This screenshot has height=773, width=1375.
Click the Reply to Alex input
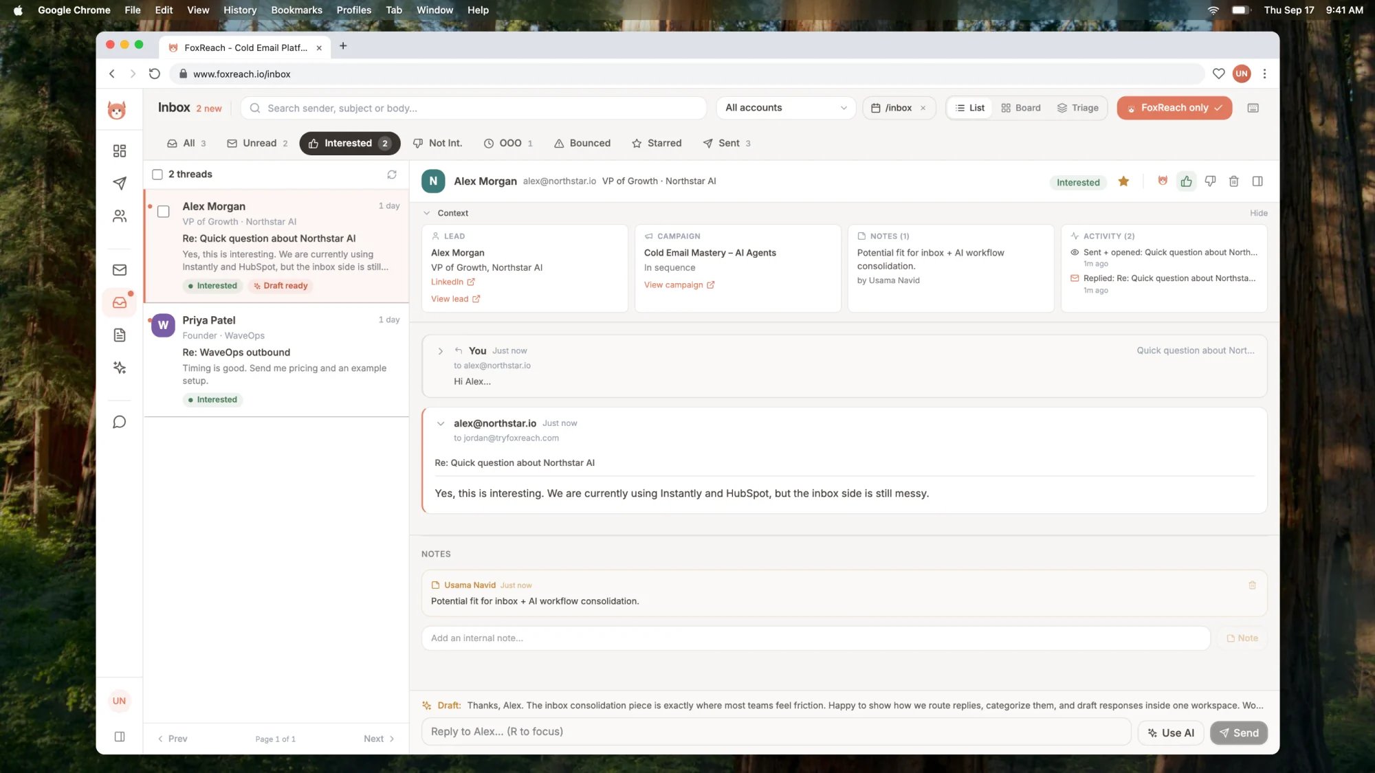point(776,732)
